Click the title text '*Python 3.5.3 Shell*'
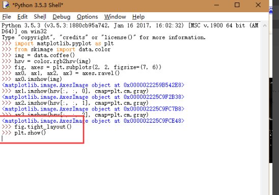The height and width of the screenshot is (195, 279). point(38,5)
